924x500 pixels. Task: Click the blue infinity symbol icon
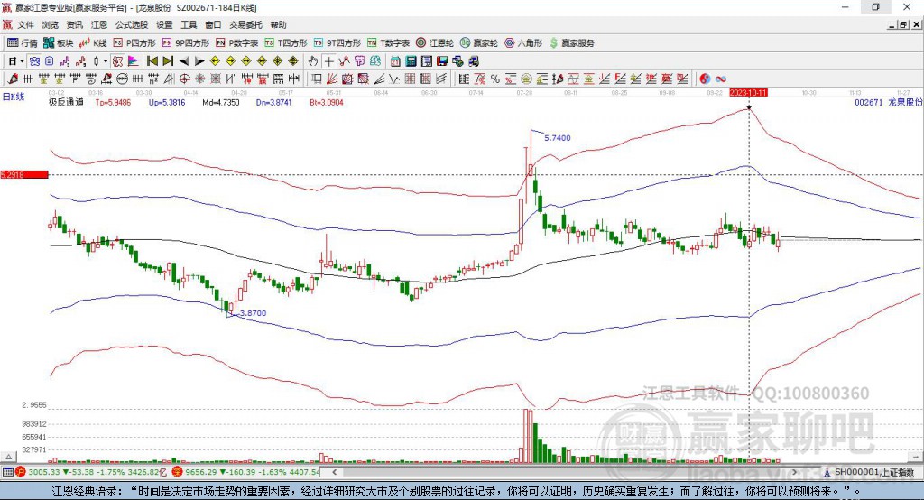pos(720,79)
